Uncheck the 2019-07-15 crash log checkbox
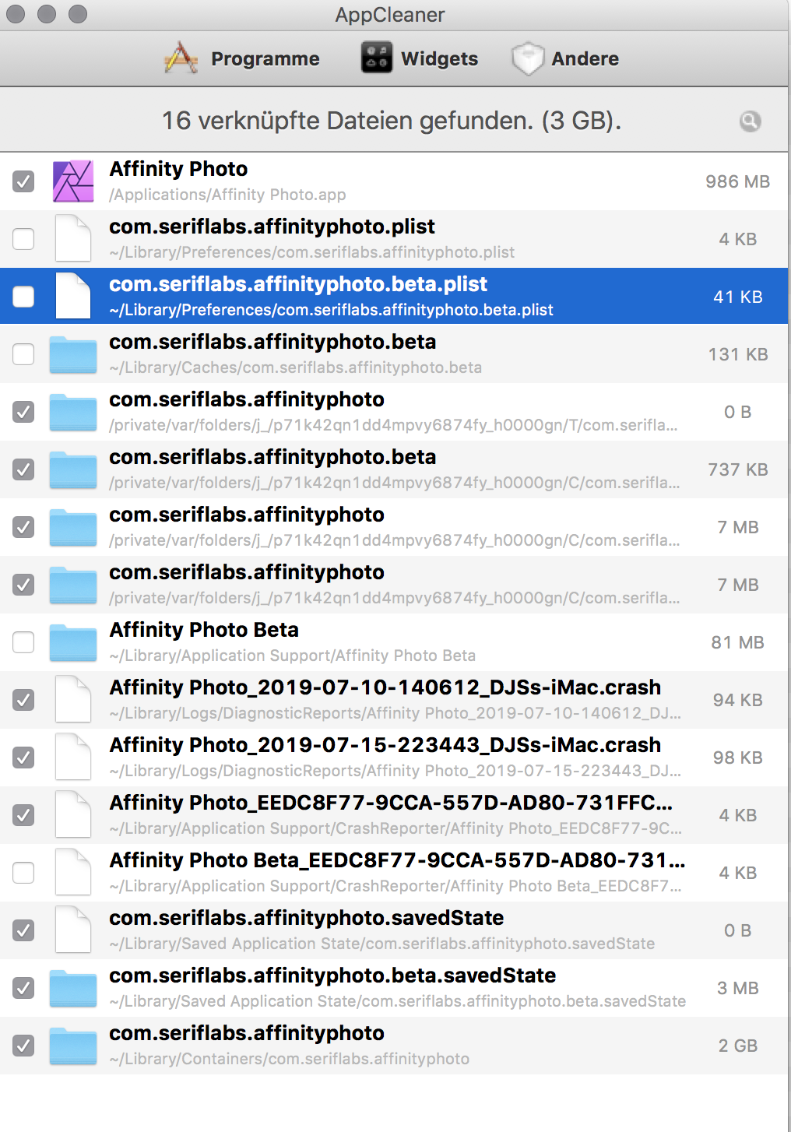Screen dimensions: 791x1132 coord(23,758)
